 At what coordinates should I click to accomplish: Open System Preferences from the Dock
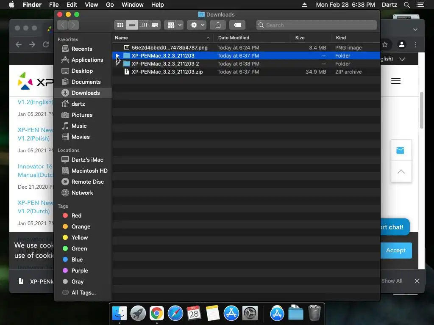[x=250, y=314]
